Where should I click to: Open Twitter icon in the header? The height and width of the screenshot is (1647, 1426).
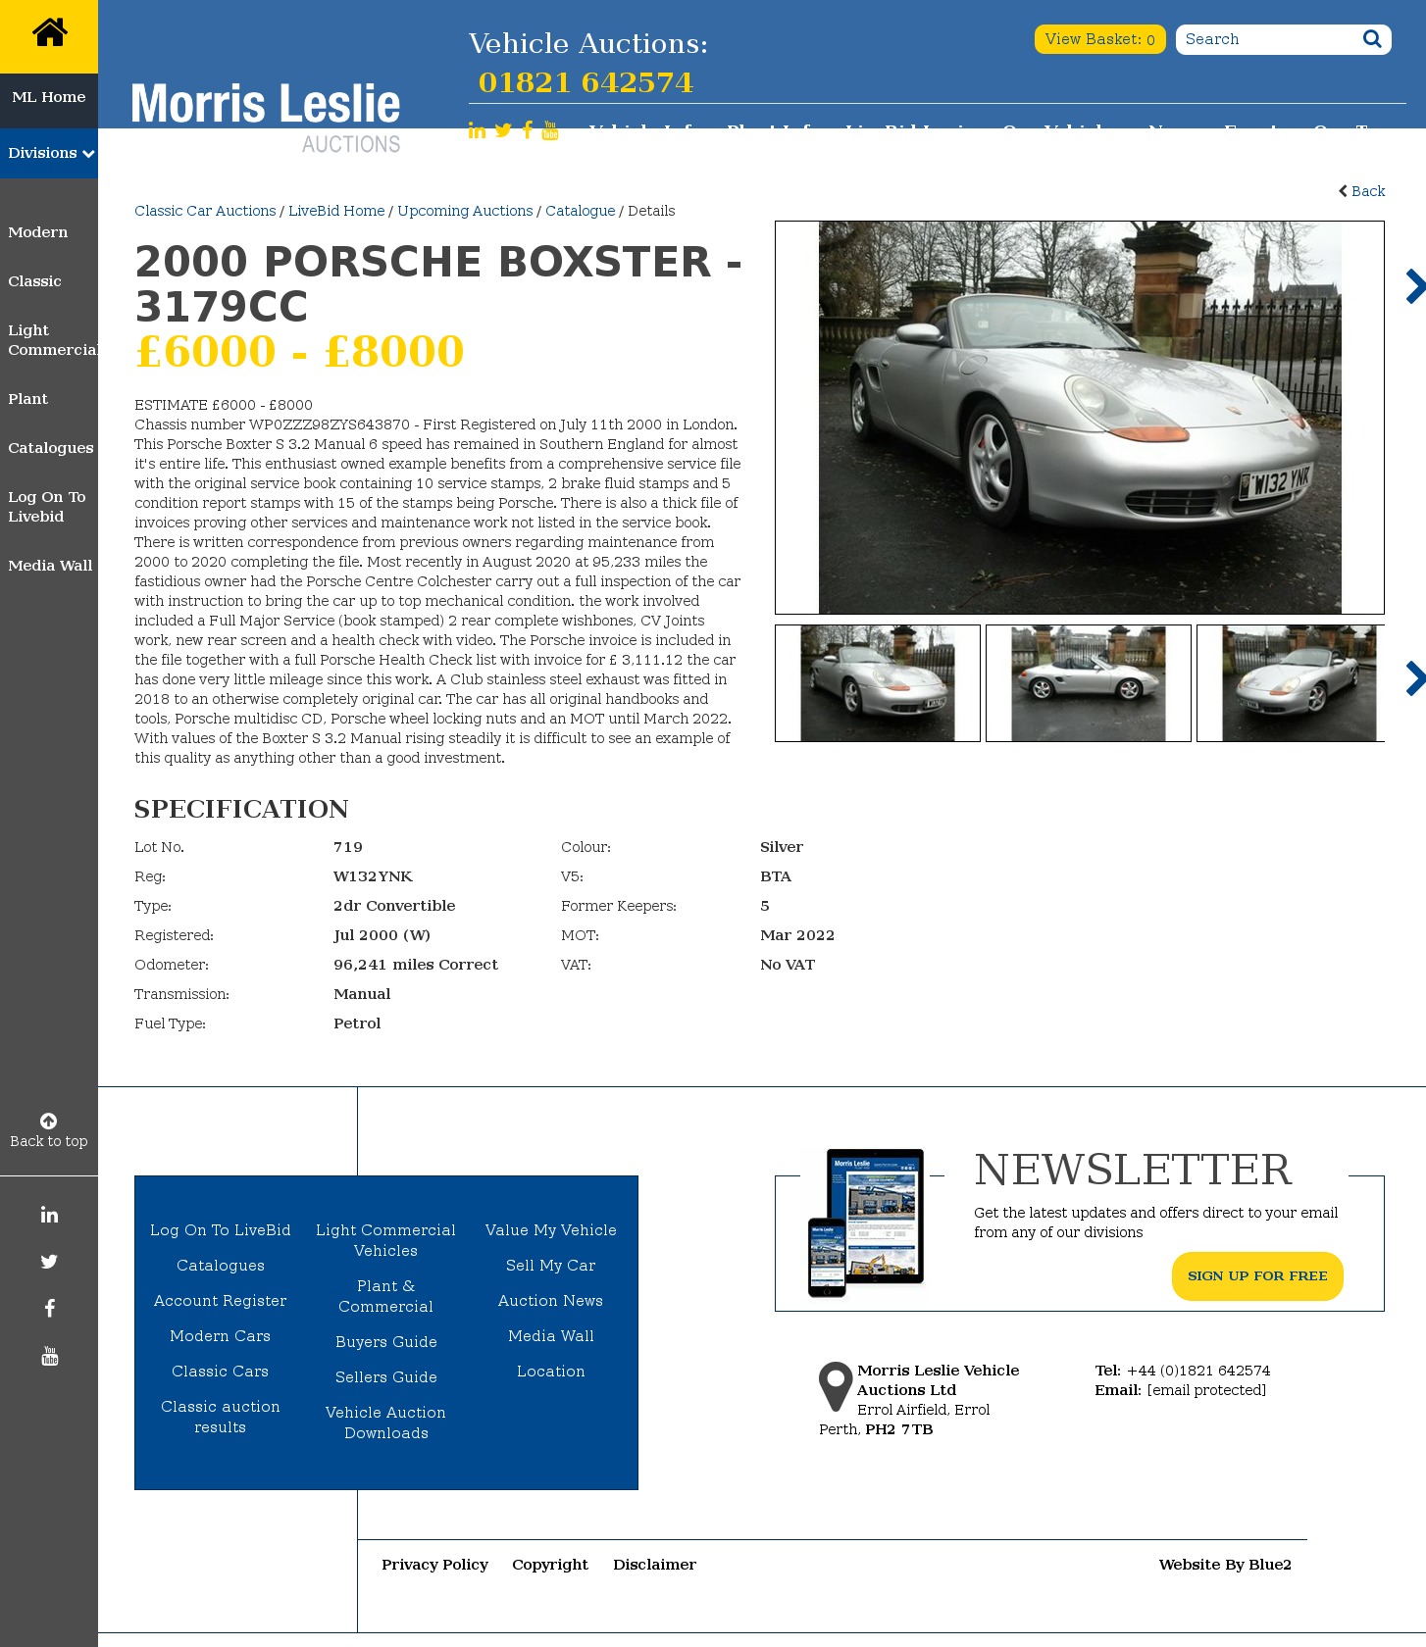(503, 130)
